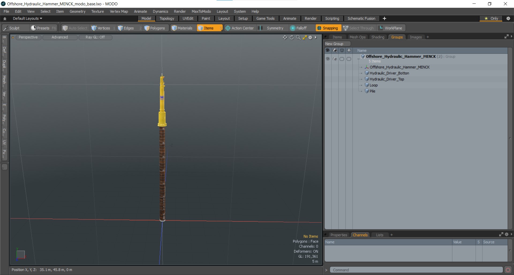Toggle the group's fourth column checkbox
Viewport: 514px width, 275px height.
coord(349,59)
